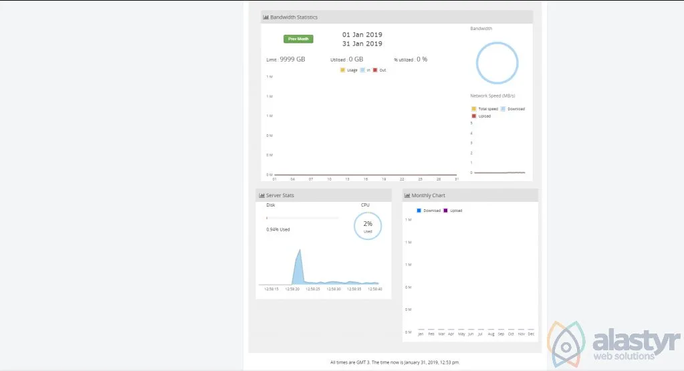Click the Prev Month button

tap(298, 39)
